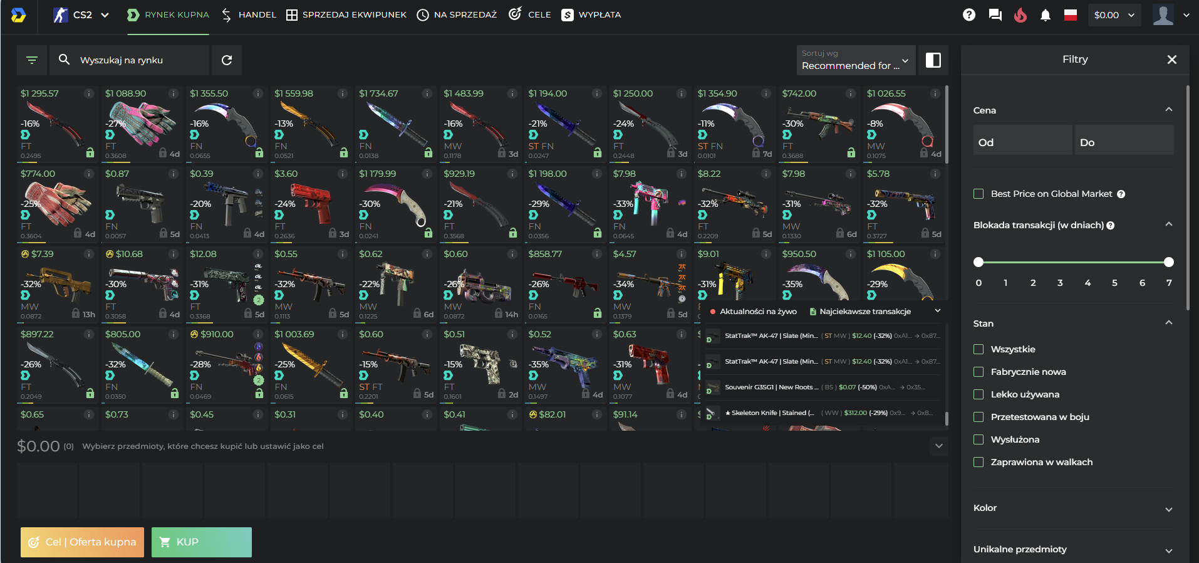The height and width of the screenshot is (563, 1199).
Task: Click the flame hot deals icon
Action: point(1020,15)
